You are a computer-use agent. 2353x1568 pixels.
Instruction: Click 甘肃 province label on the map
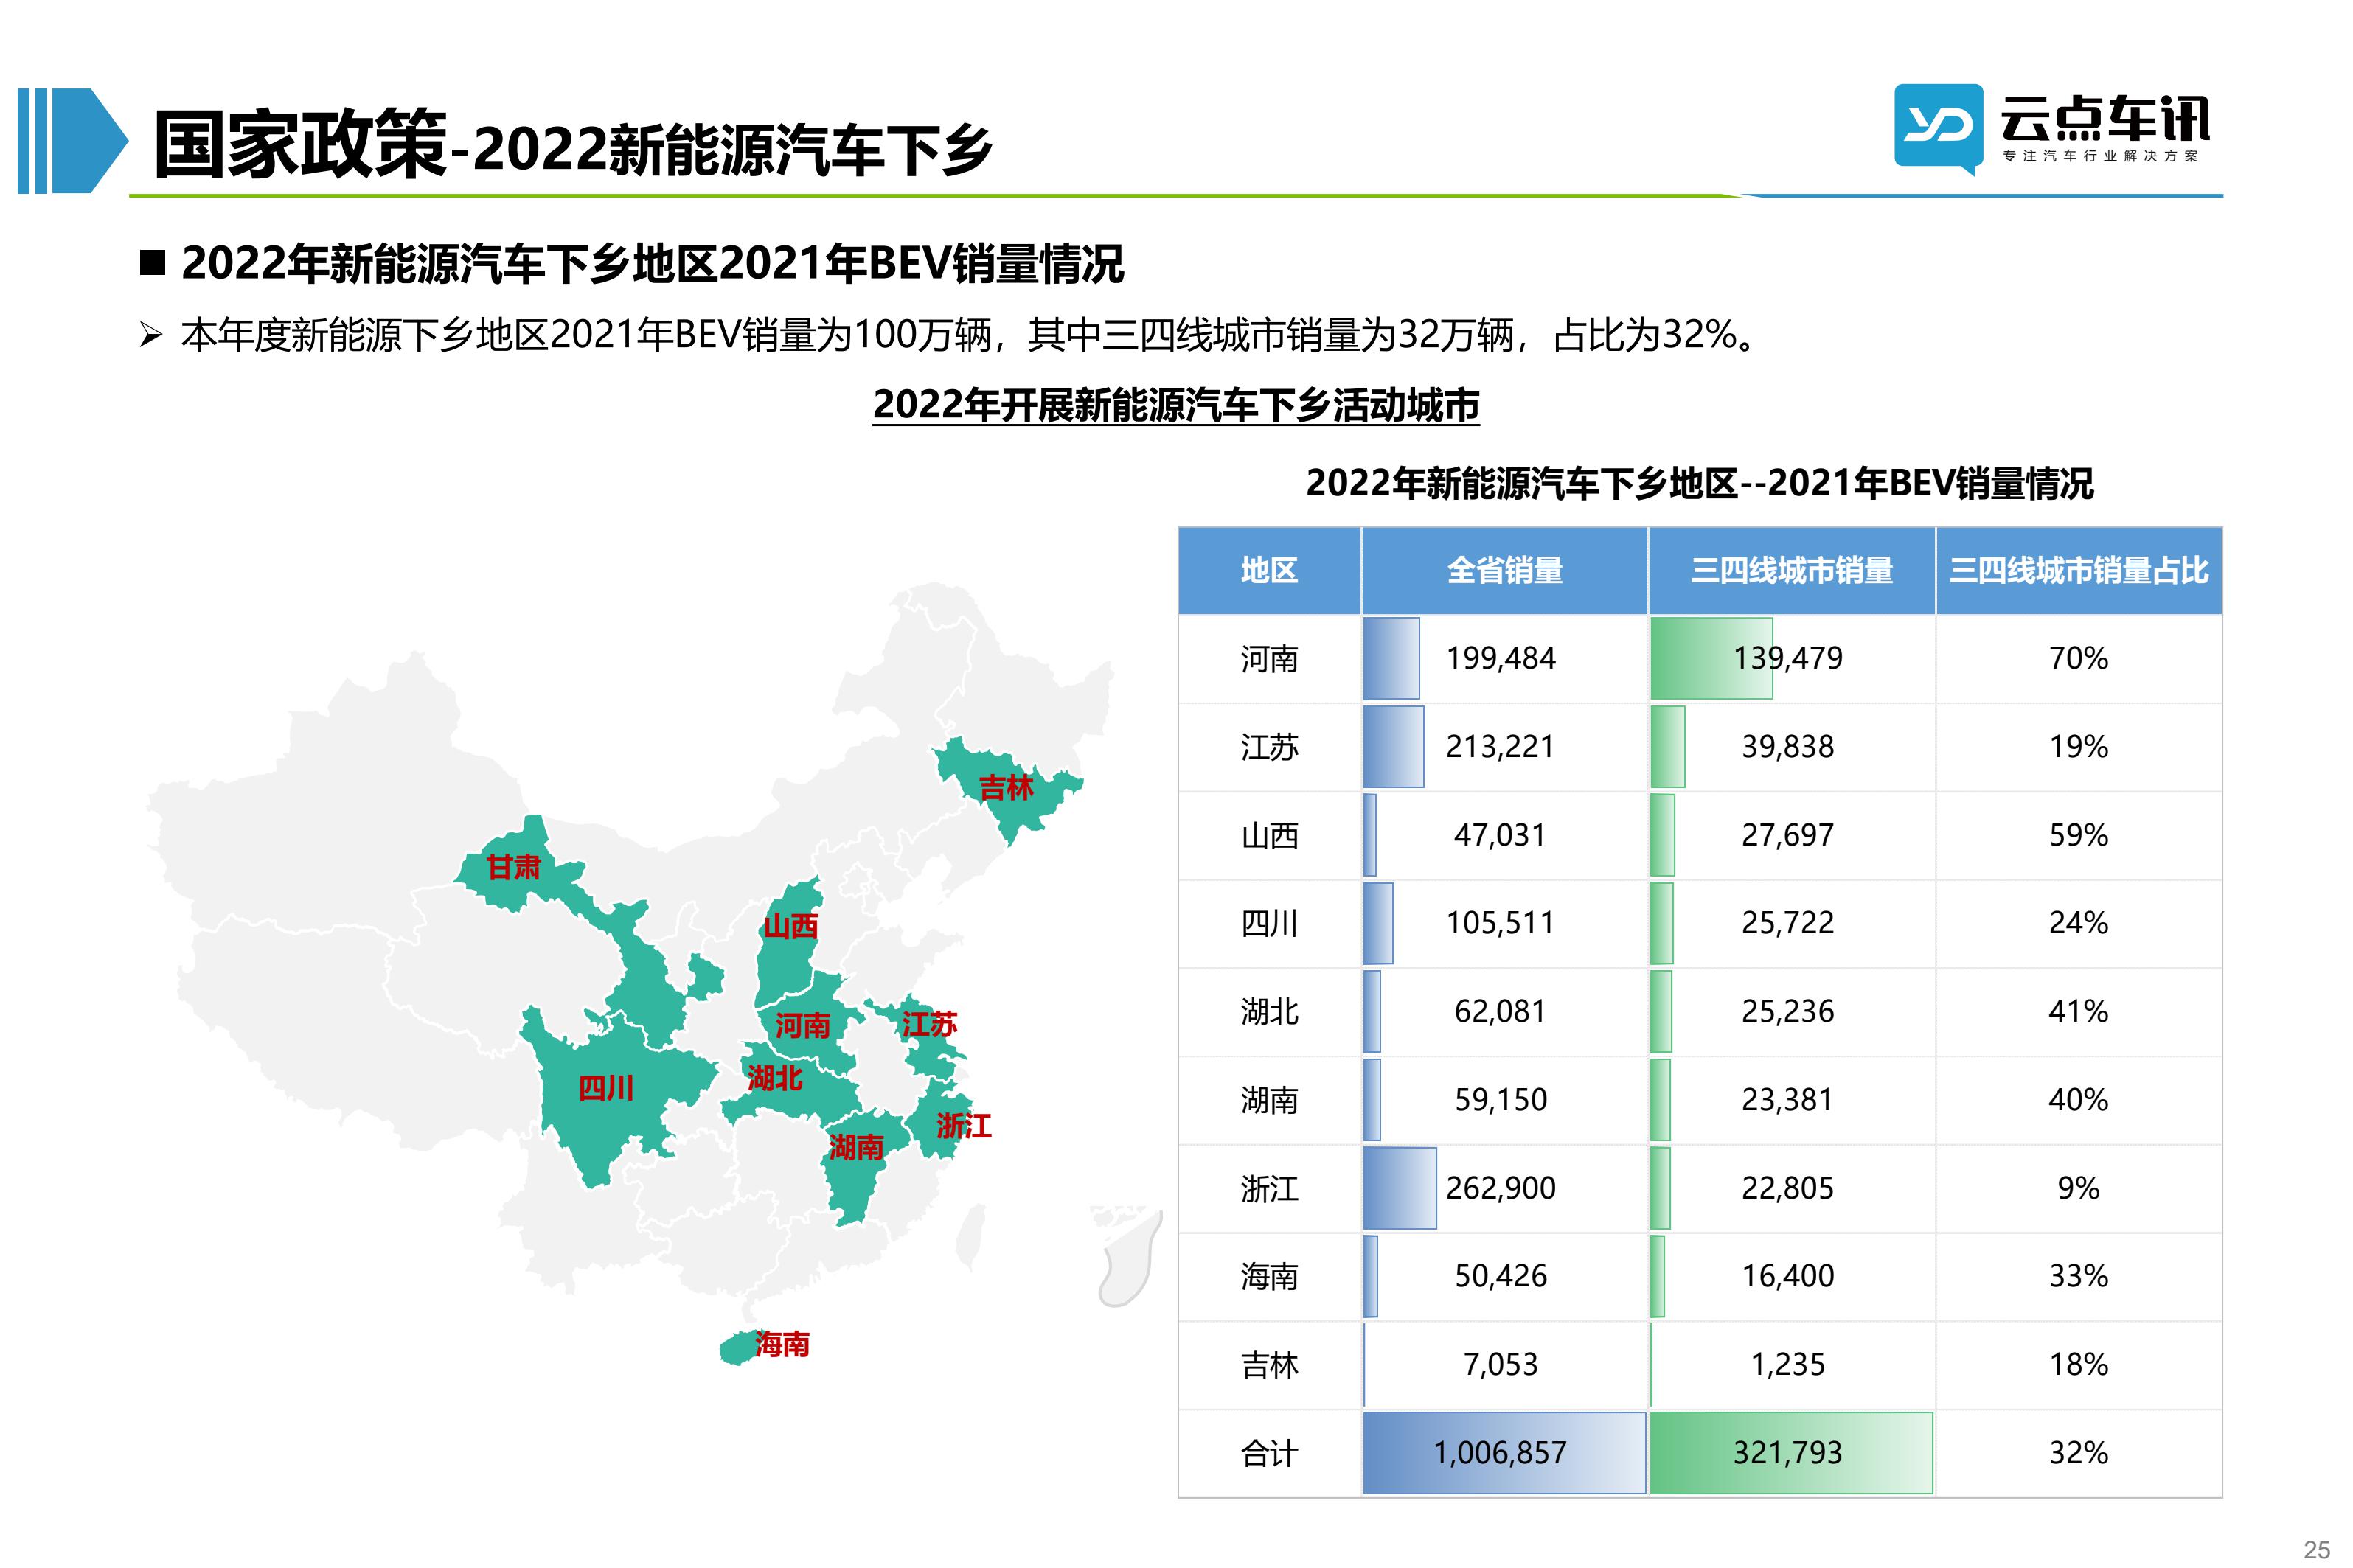(513, 867)
